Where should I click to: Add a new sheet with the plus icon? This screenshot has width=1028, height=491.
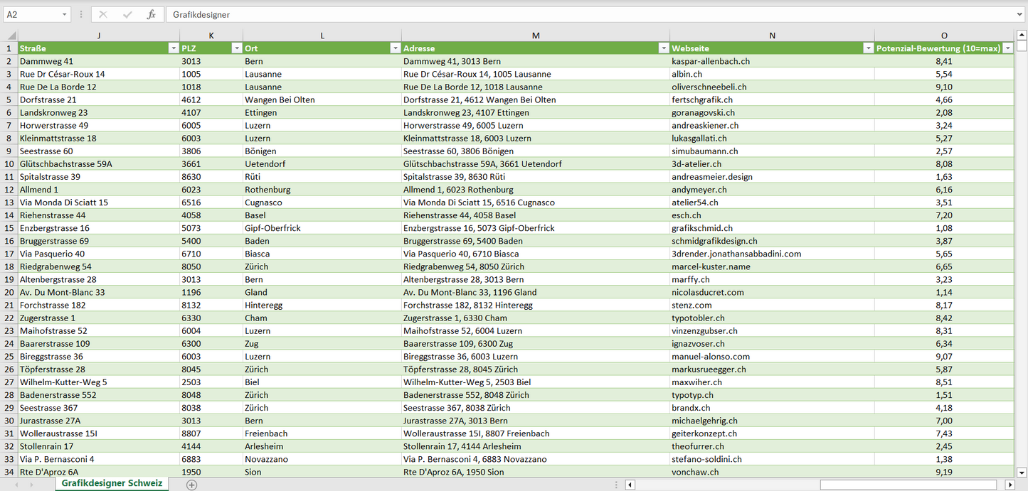[x=191, y=485]
